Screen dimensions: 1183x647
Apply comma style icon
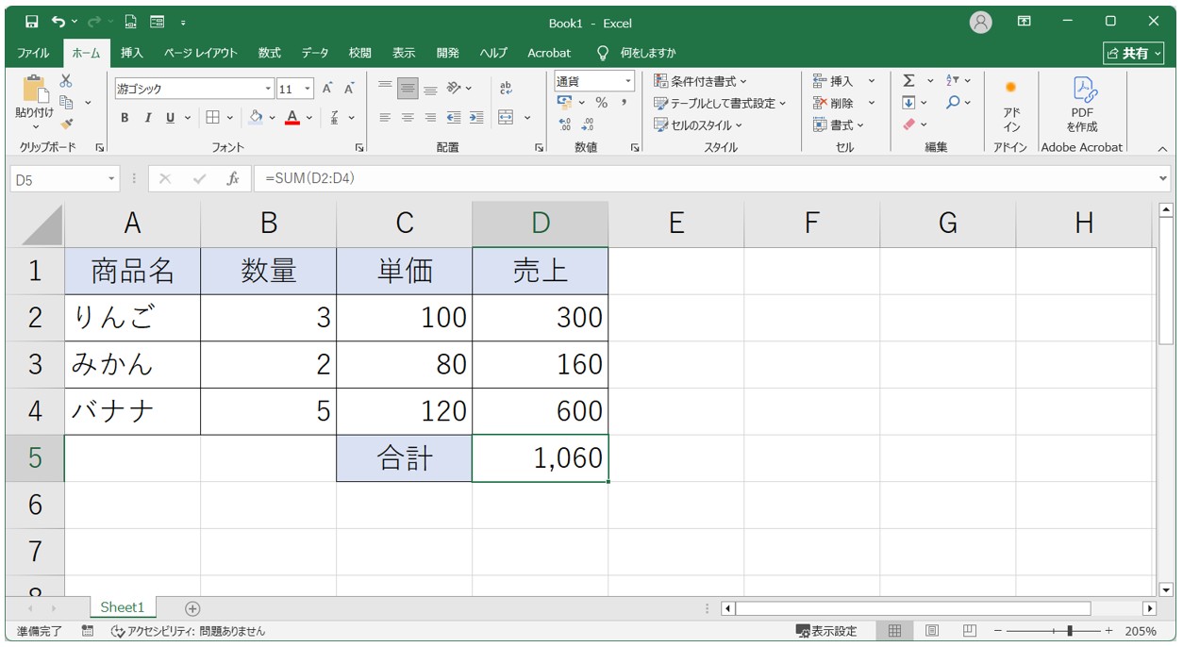[x=624, y=102]
